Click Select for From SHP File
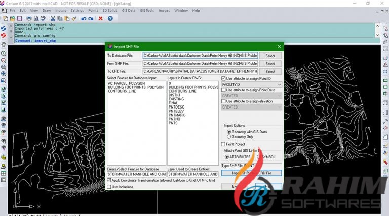The image size is (389, 216). pos(270,64)
